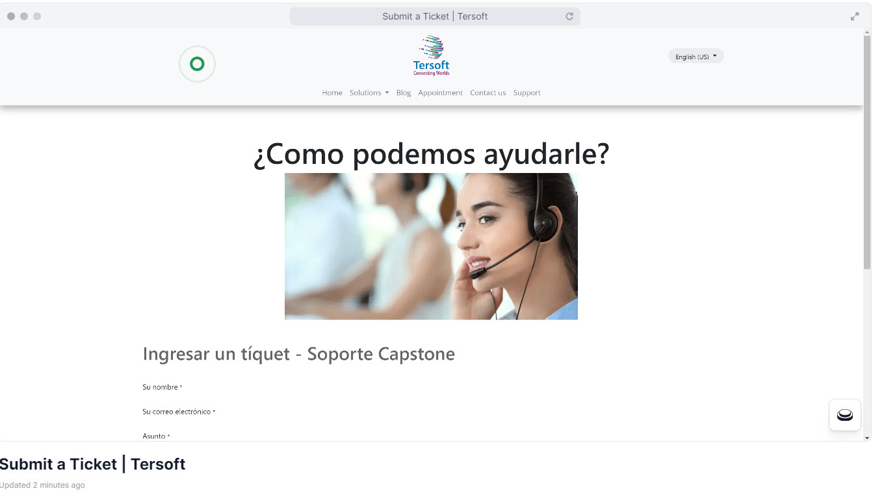The width and height of the screenshot is (873, 493).
Task: Click the scrollbar down arrow
Action: point(867,438)
